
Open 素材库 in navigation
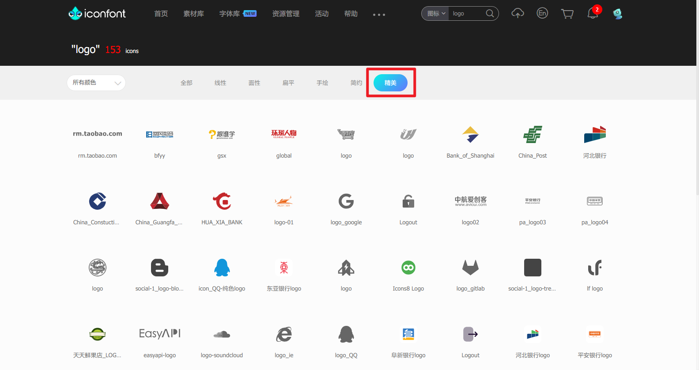(194, 14)
